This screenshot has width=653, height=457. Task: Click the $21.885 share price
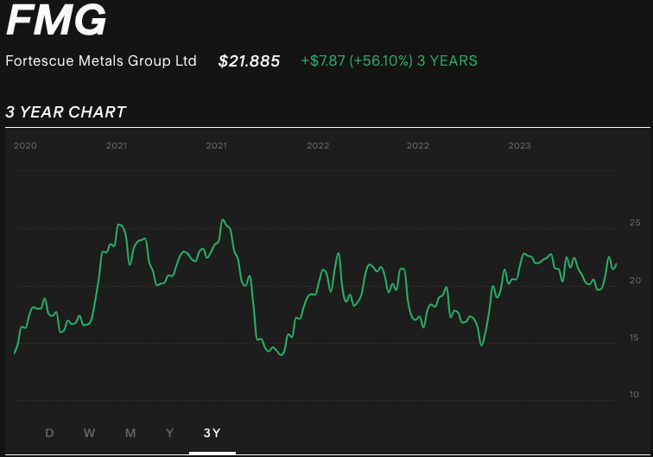click(249, 61)
